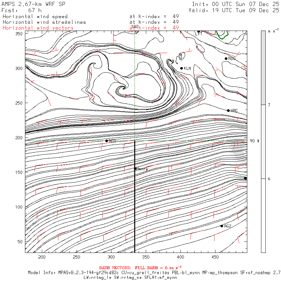Click the 'Model Info: MPASv8.2.3' line
Viewport: 281px width, 281px height.
pos(154,273)
